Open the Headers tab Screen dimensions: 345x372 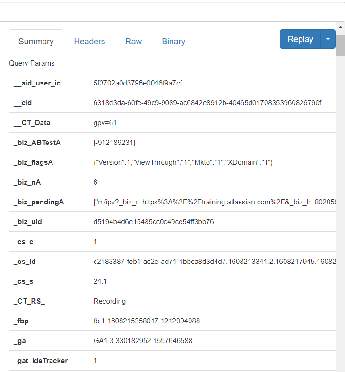pos(89,42)
